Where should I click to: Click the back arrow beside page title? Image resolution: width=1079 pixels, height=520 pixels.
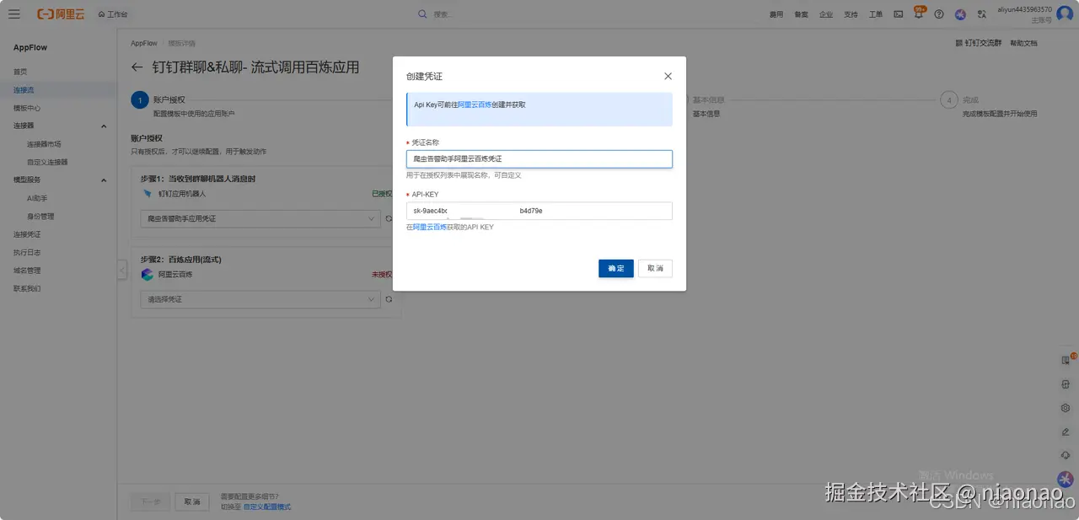pyautogui.click(x=137, y=67)
